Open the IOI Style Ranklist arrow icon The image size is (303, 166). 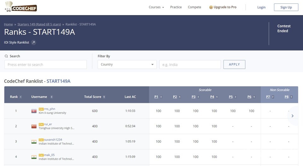pos(33,42)
